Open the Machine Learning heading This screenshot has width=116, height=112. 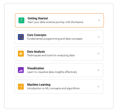pyautogui.click(x=39, y=85)
